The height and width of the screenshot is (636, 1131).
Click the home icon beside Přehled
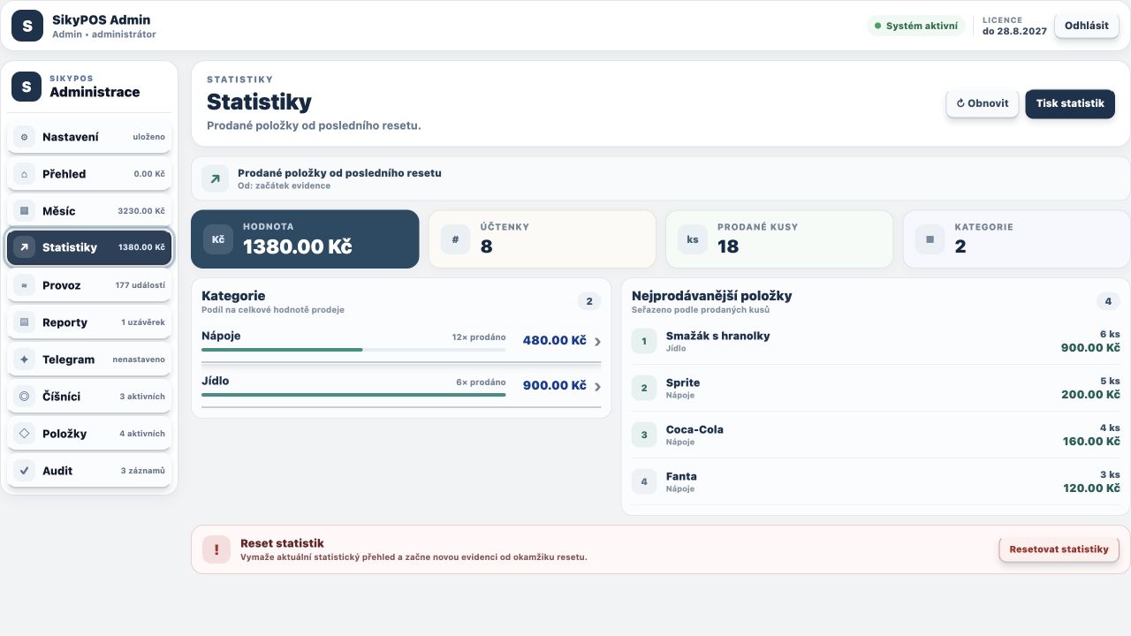click(25, 174)
